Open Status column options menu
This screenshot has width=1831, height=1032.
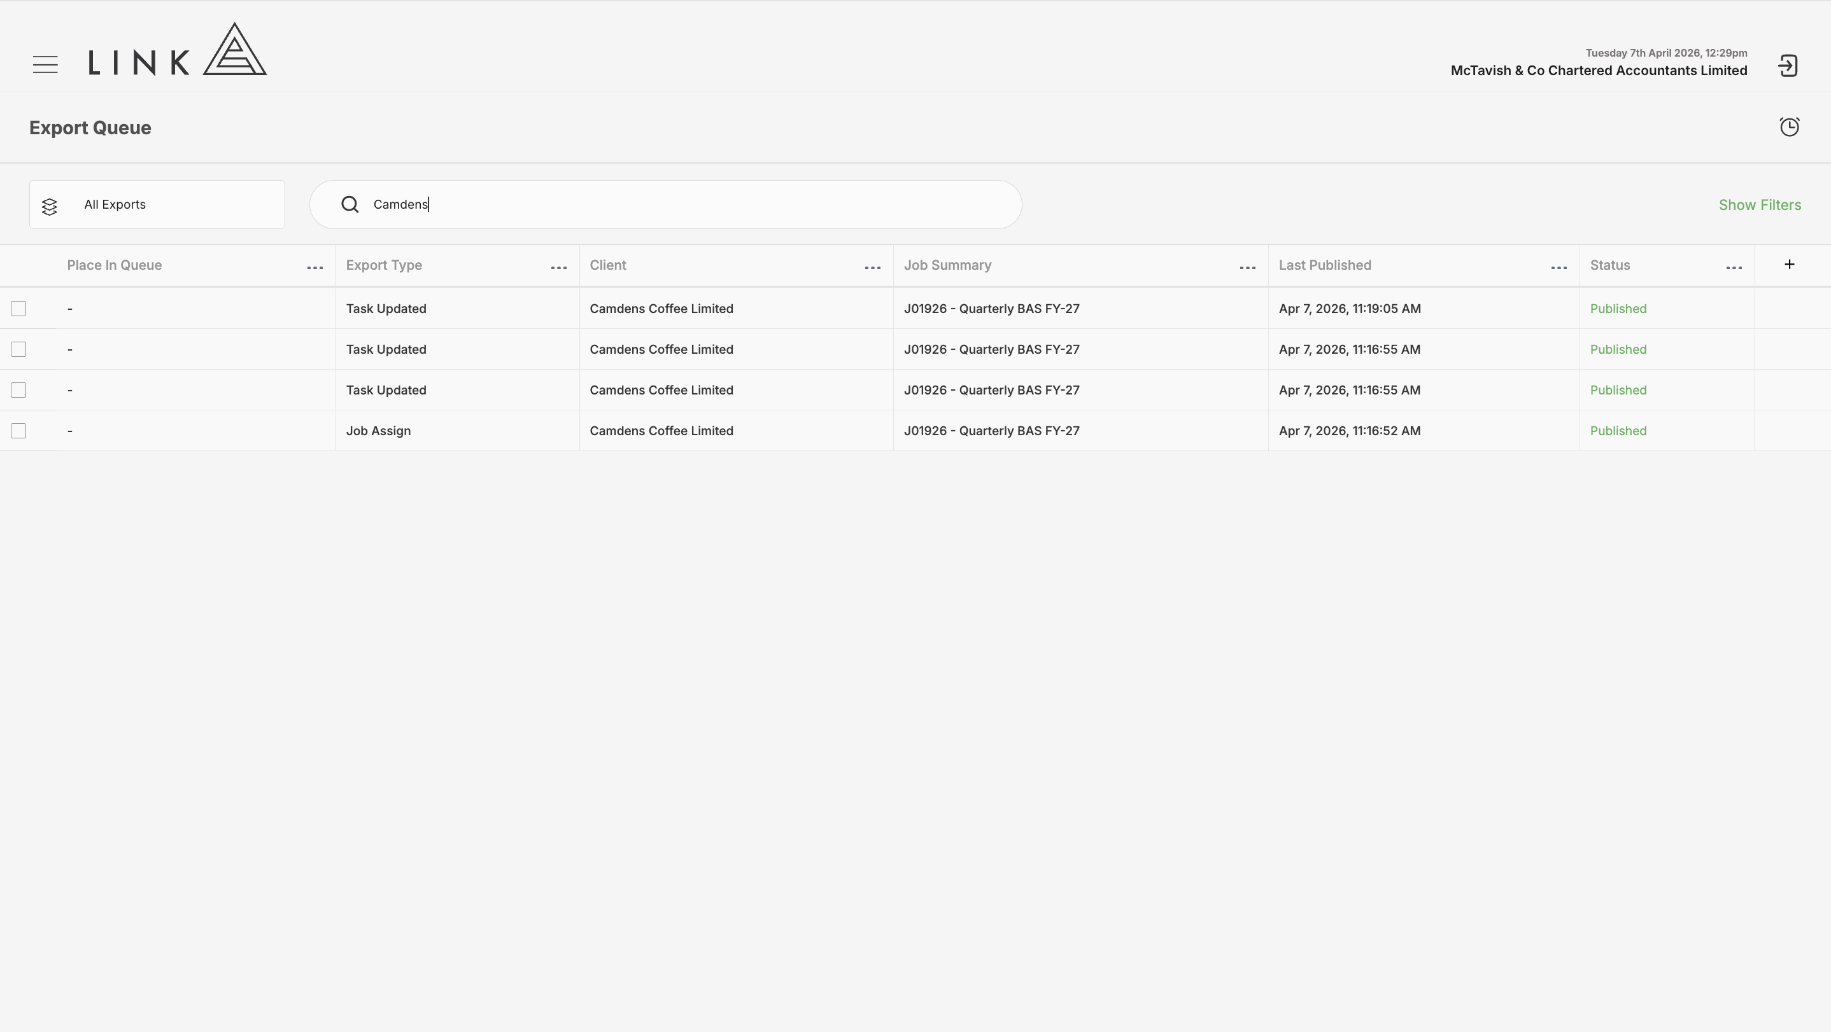[1734, 268]
